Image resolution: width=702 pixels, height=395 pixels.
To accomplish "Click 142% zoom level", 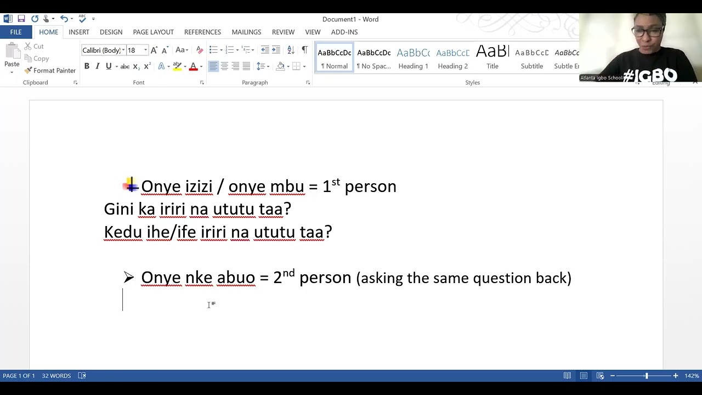I will [692, 376].
